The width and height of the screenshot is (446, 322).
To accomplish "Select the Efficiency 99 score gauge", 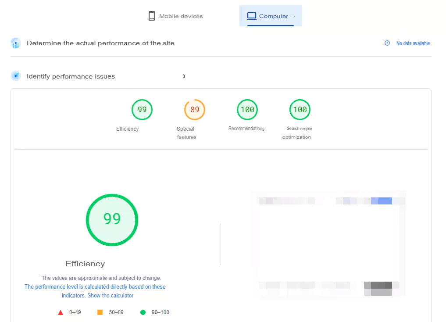I will click(x=142, y=110).
